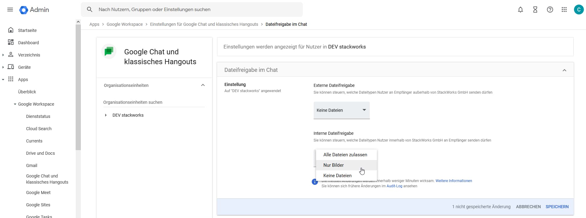This screenshot has width=586, height=218.
Task: Click ABBRECHEN to discard changes
Action: (528, 207)
